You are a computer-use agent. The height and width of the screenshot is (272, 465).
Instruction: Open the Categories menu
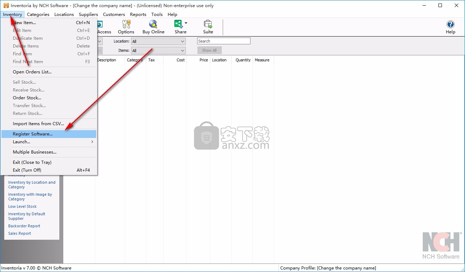coord(38,15)
